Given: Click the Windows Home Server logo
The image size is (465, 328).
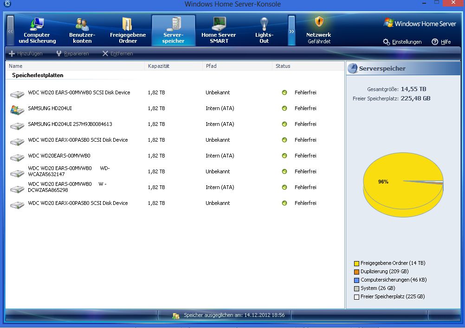Looking at the screenshot, I should [x=420, y=23].
